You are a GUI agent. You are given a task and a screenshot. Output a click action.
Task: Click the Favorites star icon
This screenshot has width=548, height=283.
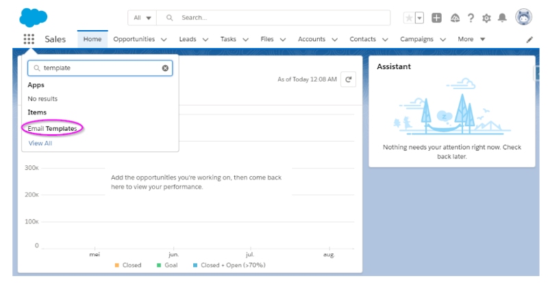click(409, 18)
